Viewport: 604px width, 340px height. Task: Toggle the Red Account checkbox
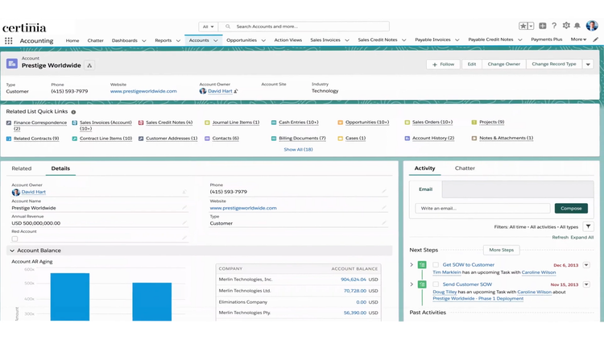[x=14, y=238]
